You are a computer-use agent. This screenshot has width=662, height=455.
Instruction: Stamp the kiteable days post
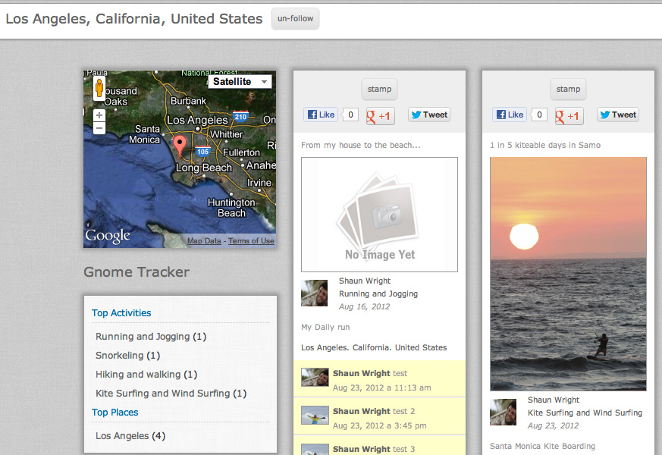568,89
